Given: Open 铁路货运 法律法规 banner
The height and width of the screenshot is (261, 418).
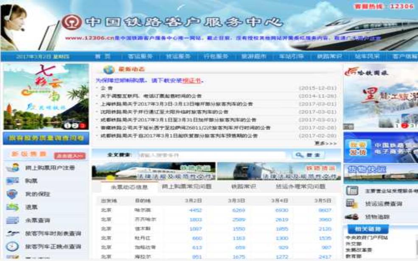Looking at the screenshot, I should tap(279, 171).
